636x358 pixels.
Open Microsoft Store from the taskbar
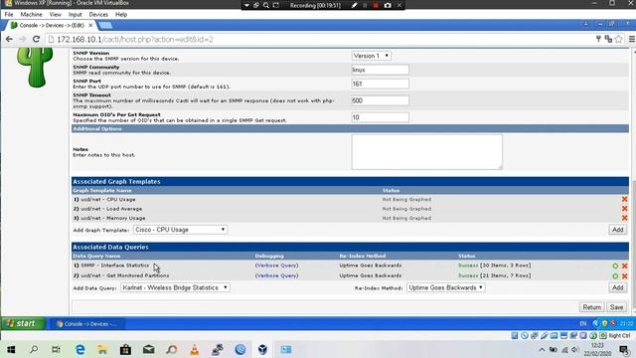pyautogui.click(x=125, y=349)
